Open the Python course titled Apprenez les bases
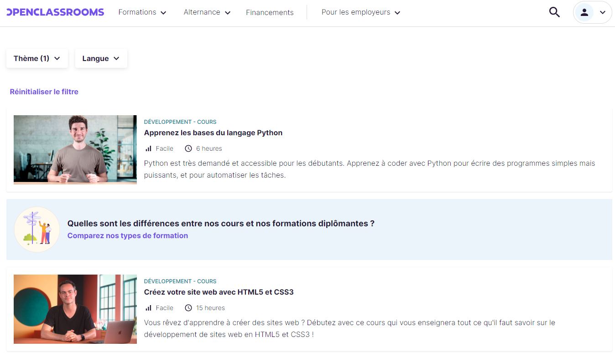This screenshot has width=615, height=357. pos(213,133)
